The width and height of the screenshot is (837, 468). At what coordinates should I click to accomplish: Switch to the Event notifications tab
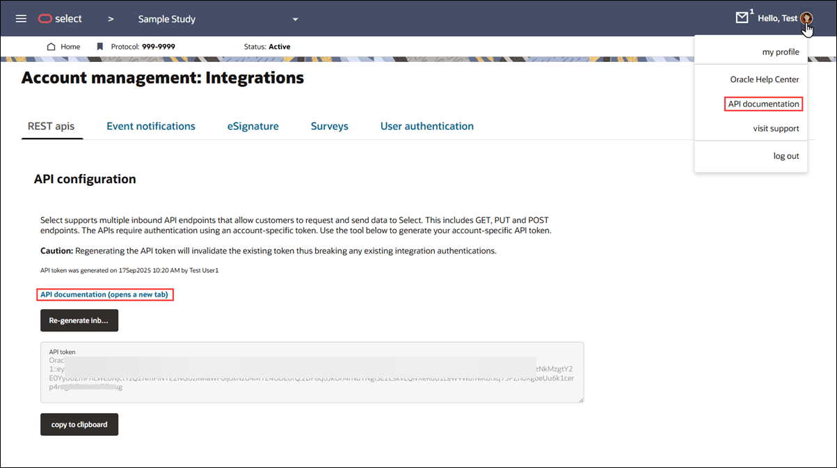click(150, 126)
